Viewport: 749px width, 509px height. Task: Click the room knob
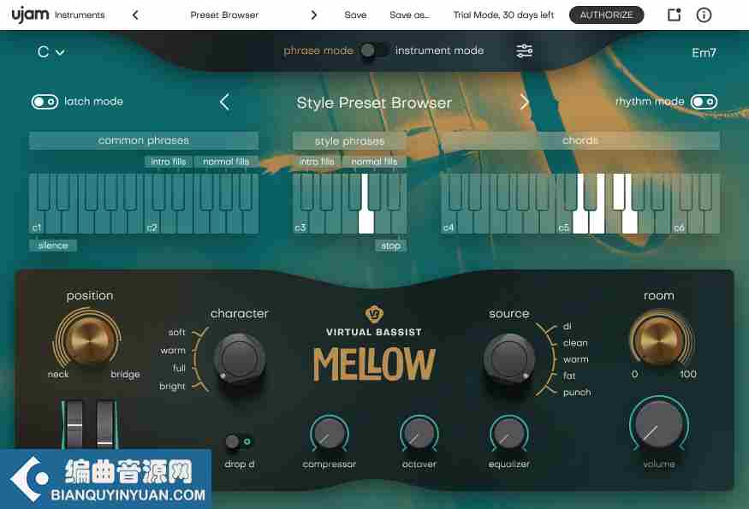[x=661, y=340]
